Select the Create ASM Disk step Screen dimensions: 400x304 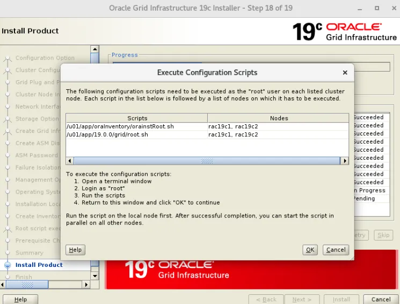point(38,143)
